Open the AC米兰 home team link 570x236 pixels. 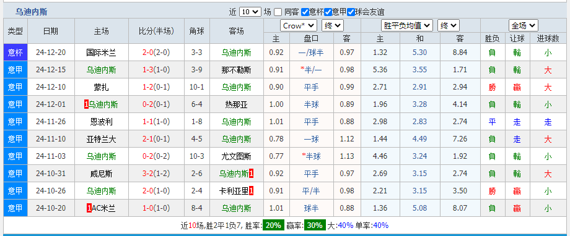pyautogui.click(x=103, y=208)
